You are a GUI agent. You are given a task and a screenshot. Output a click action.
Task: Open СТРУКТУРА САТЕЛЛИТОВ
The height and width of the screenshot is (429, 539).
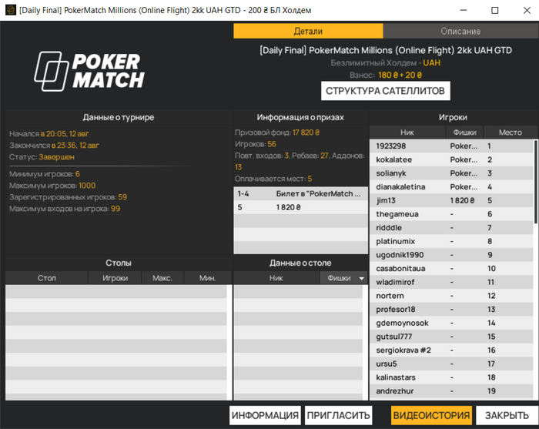(385, 91)
